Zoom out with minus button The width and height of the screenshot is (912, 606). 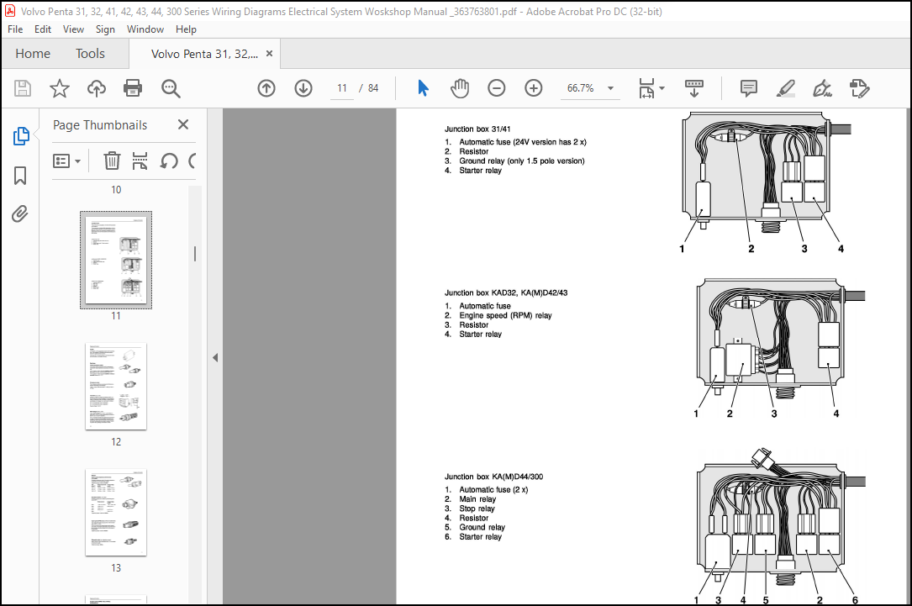point(496,88)
